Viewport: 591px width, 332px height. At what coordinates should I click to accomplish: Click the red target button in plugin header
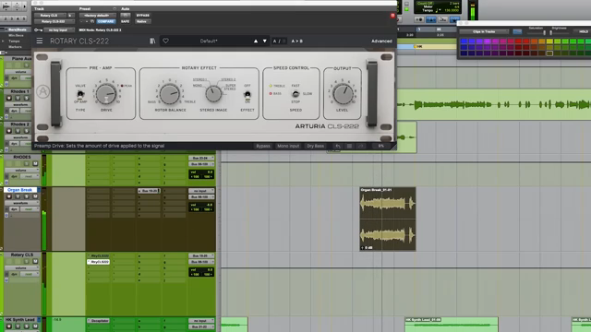[392, 16]
